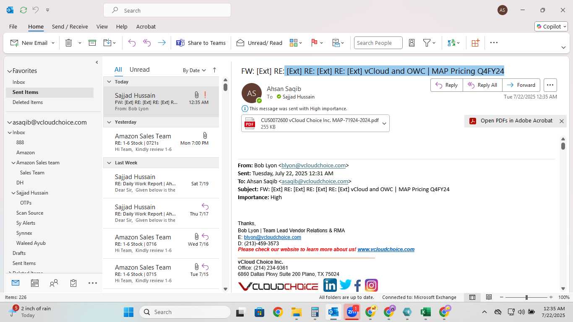Screen dimensions: 573x322
Task: Click the Normal view status bar icon
Action: (472, 297)
